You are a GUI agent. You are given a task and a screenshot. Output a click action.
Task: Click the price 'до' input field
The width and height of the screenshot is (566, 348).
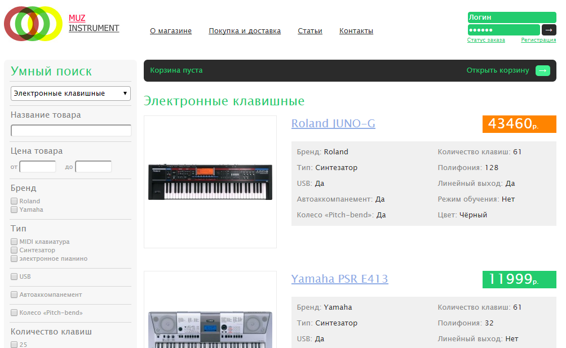pyautogui.click(x=94, y=167)
